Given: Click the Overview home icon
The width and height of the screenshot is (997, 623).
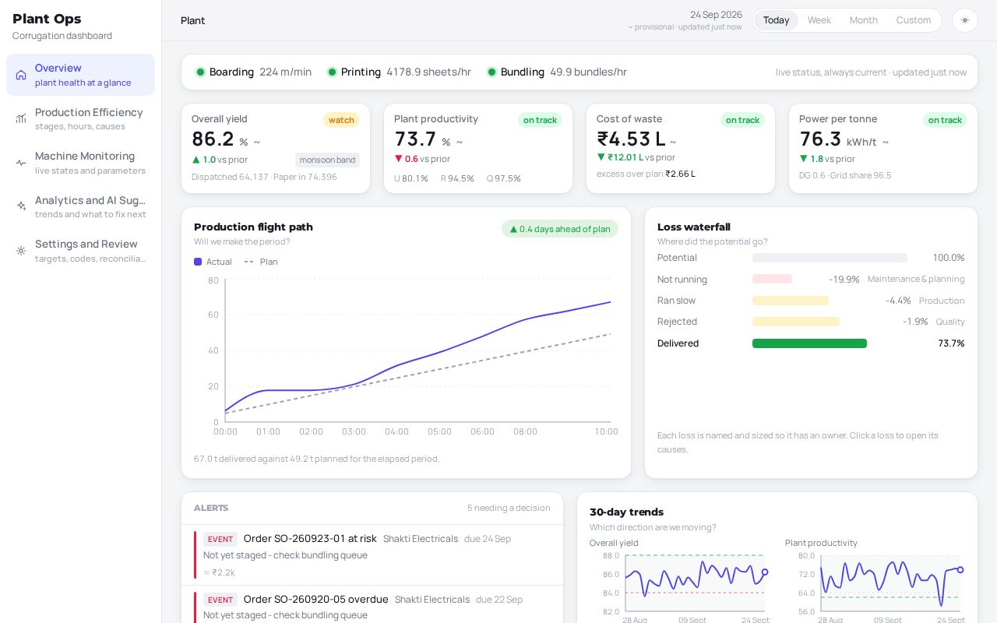Looking at the screenshot, I should 21,75.
